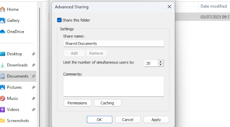The height and width of the screenshot is (127, 230).
Task: Click the simultaneous users value field
Action: [x=151, y=63]
